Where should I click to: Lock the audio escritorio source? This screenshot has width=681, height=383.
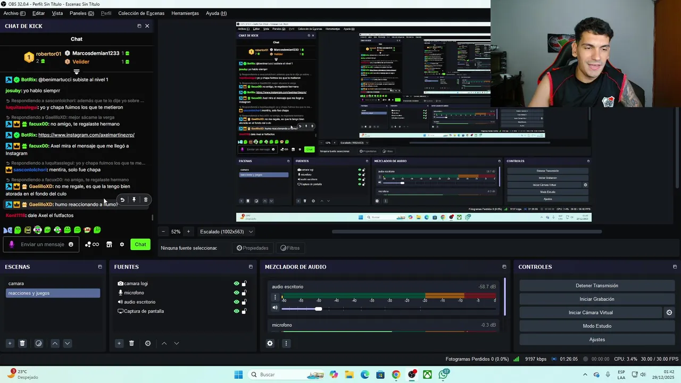point(244,302)
